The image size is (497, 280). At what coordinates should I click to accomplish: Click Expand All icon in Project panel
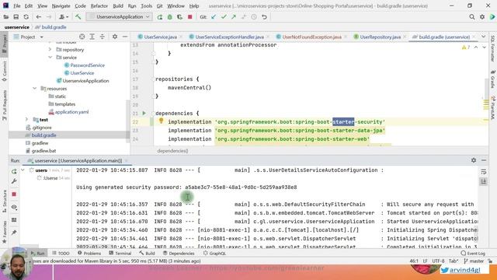[x=92, y=37]
